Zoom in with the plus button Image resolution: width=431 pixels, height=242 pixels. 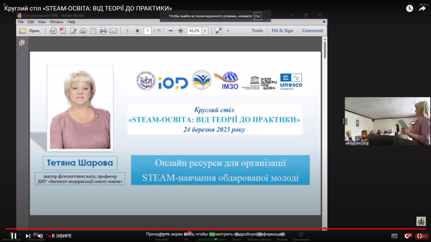point(180,31)
